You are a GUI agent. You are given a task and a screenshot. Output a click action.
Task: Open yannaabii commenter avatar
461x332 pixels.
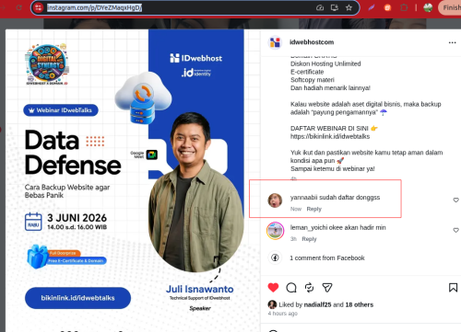(x=275, y=200)
